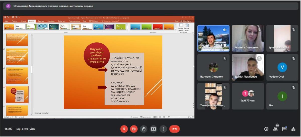Expand the themes gallery list
Viewport: 301px width, 137px height.
127,29
